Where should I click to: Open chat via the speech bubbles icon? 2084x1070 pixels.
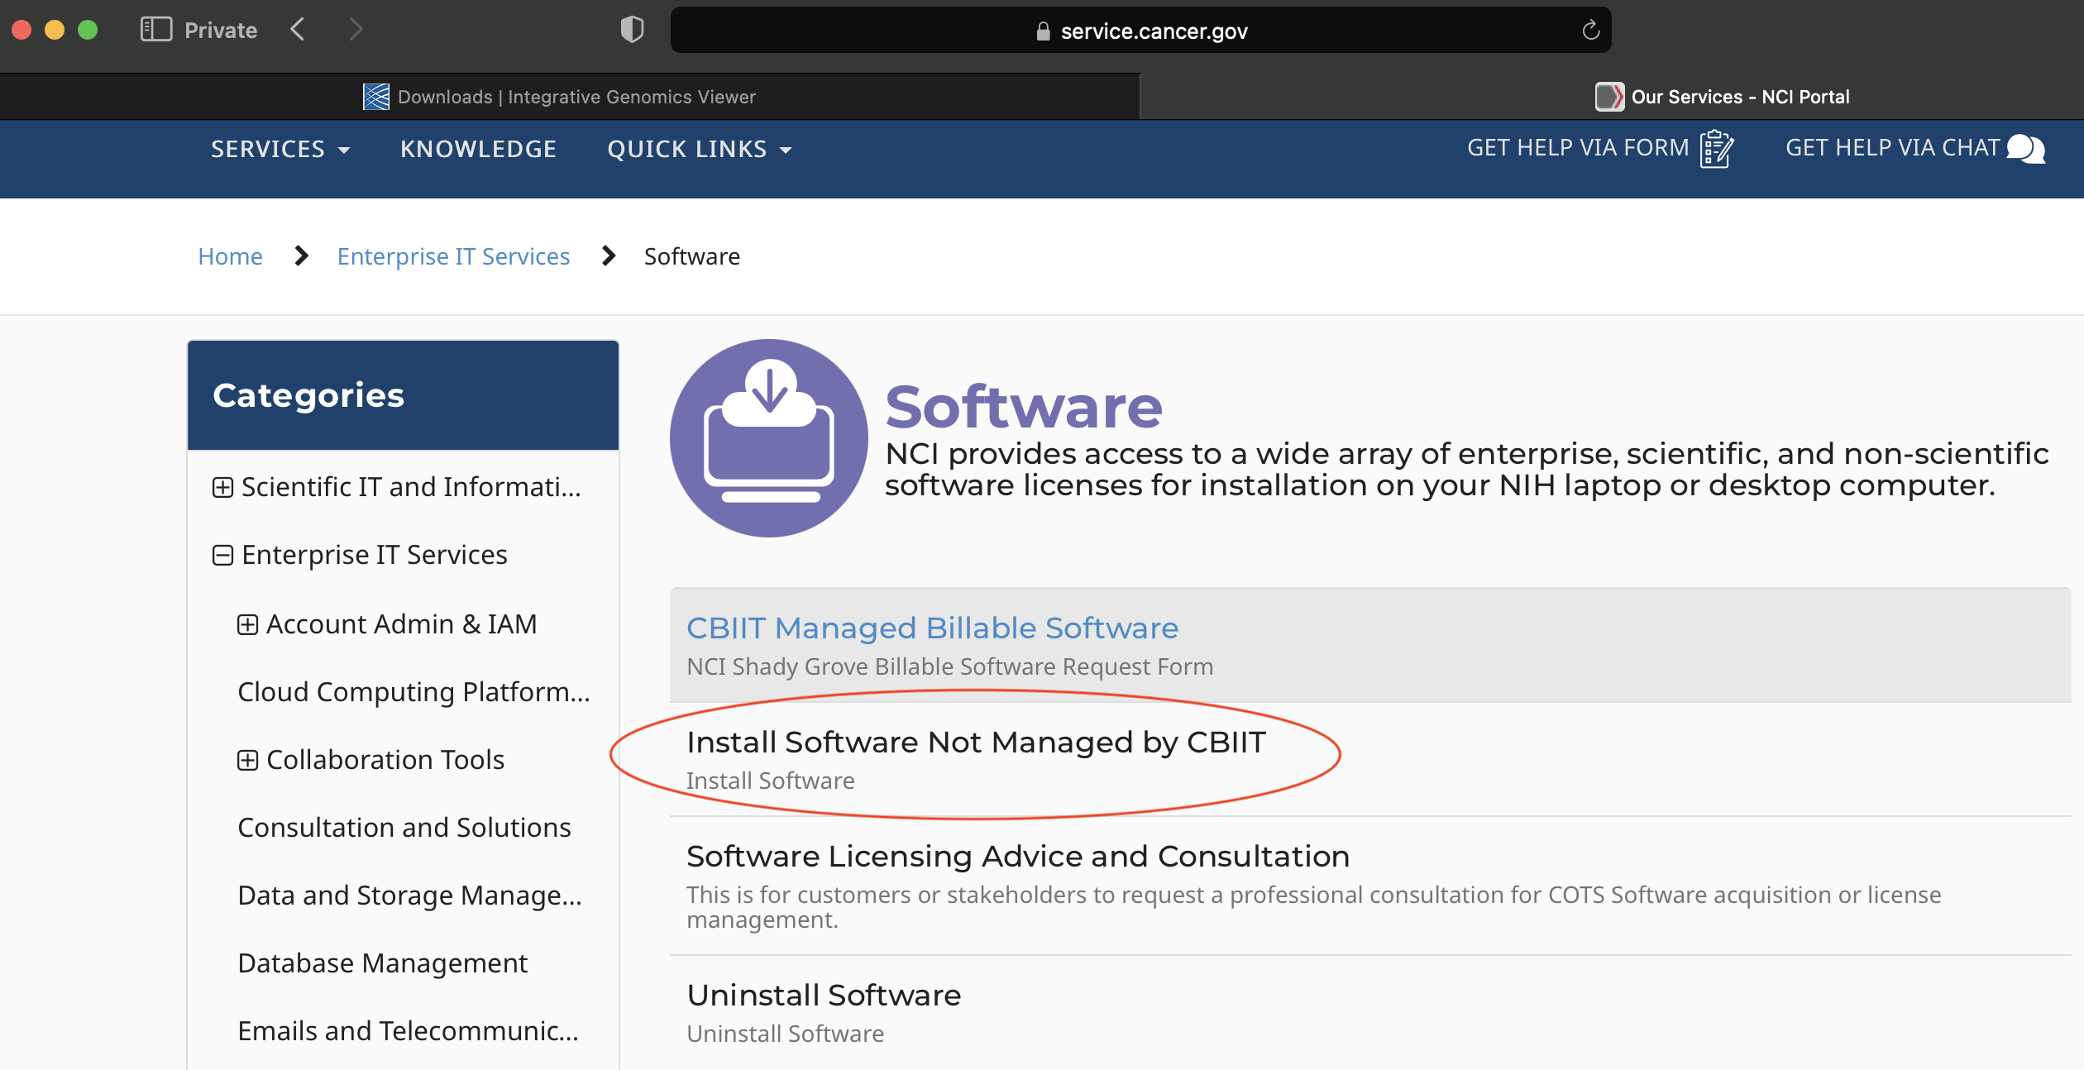2025,149
